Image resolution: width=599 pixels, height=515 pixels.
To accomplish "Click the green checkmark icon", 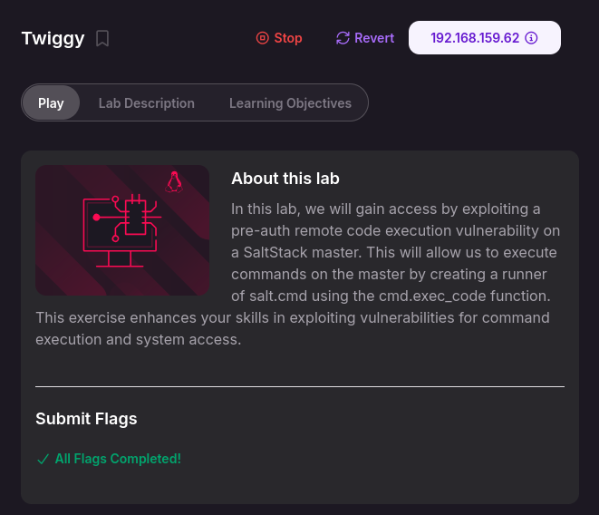I will (x=43, y=459).
